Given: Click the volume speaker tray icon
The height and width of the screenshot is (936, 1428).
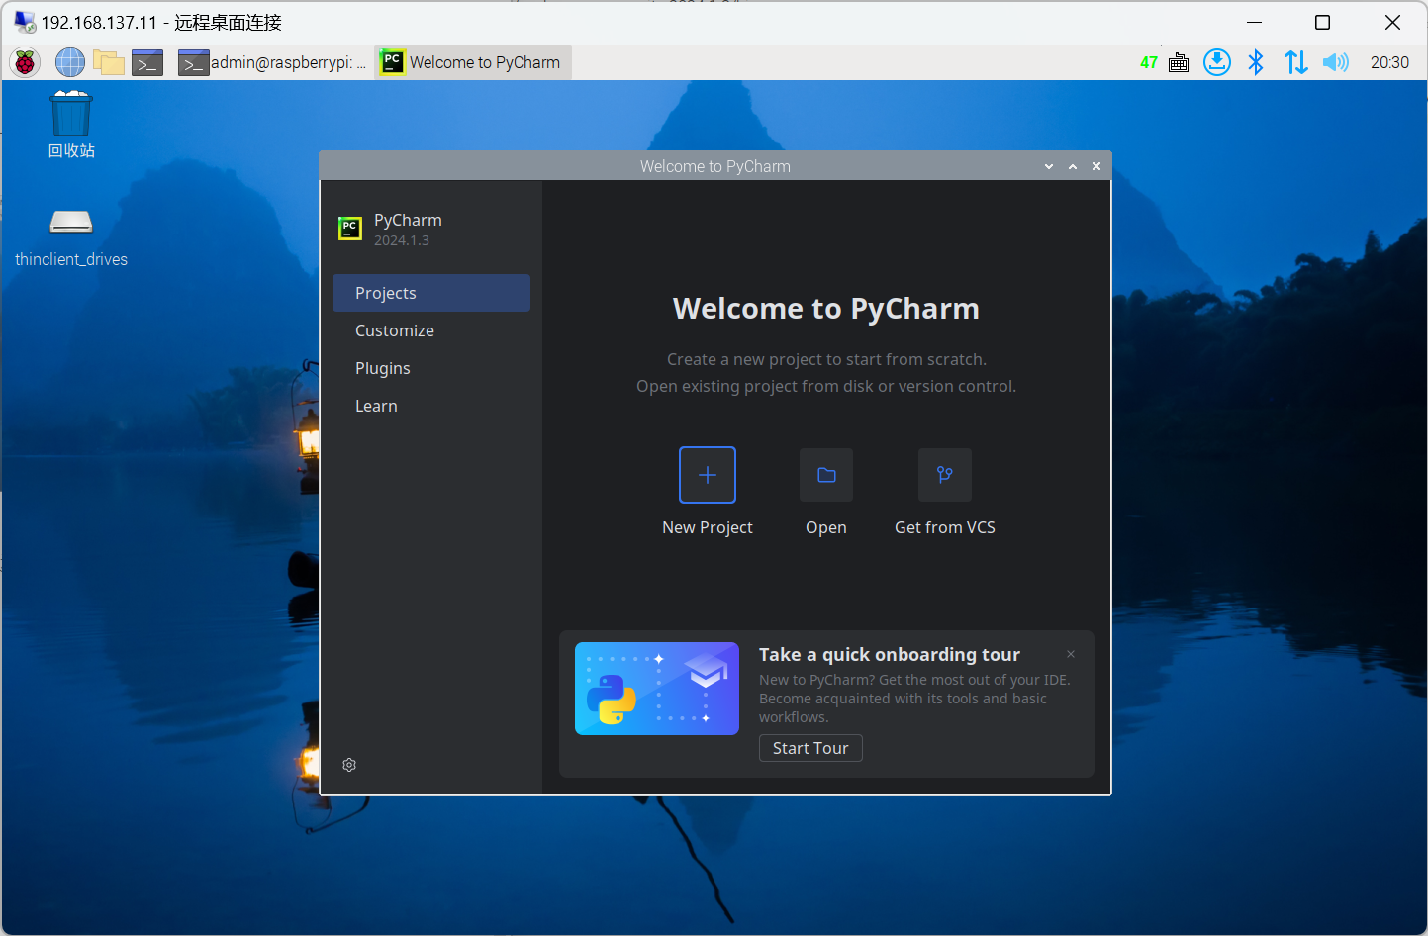Looking at the screenshot, I should coord(1335,62).
